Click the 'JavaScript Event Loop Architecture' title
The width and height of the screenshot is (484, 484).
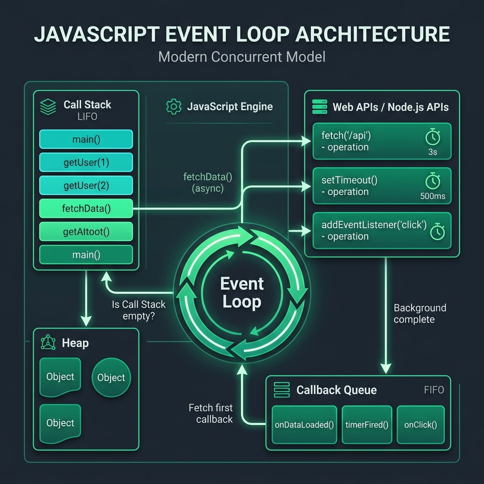[242, 34]
